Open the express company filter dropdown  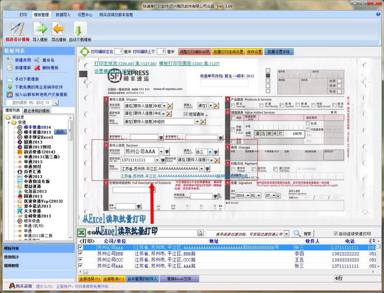286,233
